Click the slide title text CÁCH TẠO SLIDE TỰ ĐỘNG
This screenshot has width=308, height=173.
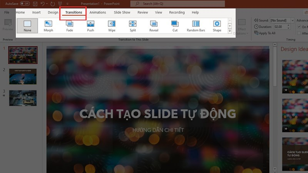pyautogui.click(x=157, y=114)
